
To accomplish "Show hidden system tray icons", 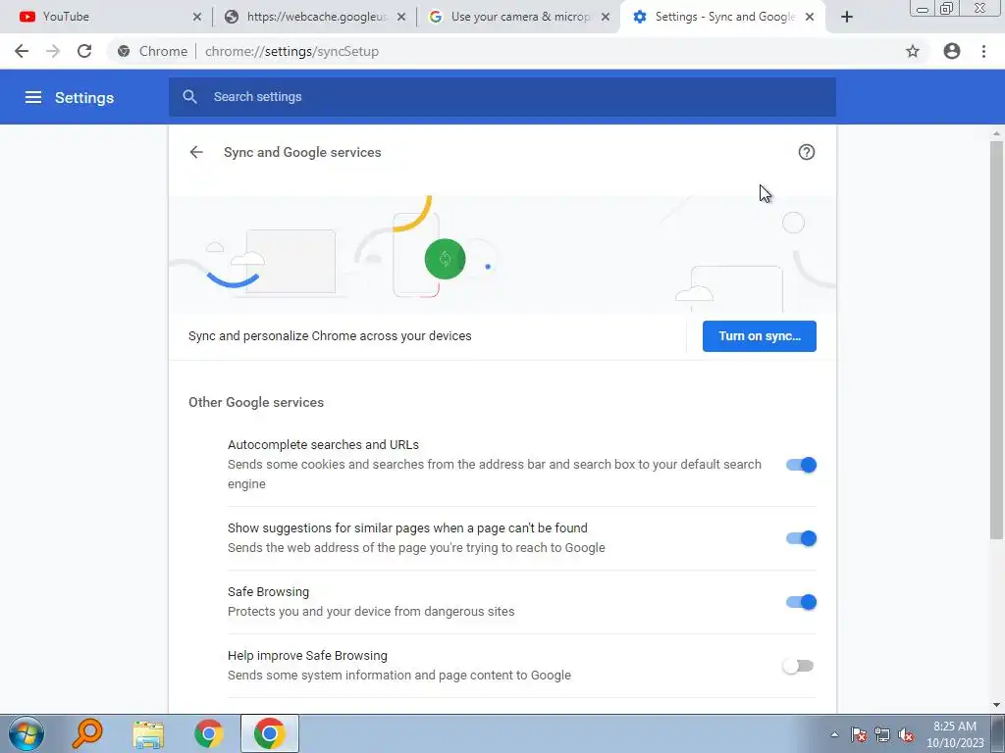I will 834,734.
